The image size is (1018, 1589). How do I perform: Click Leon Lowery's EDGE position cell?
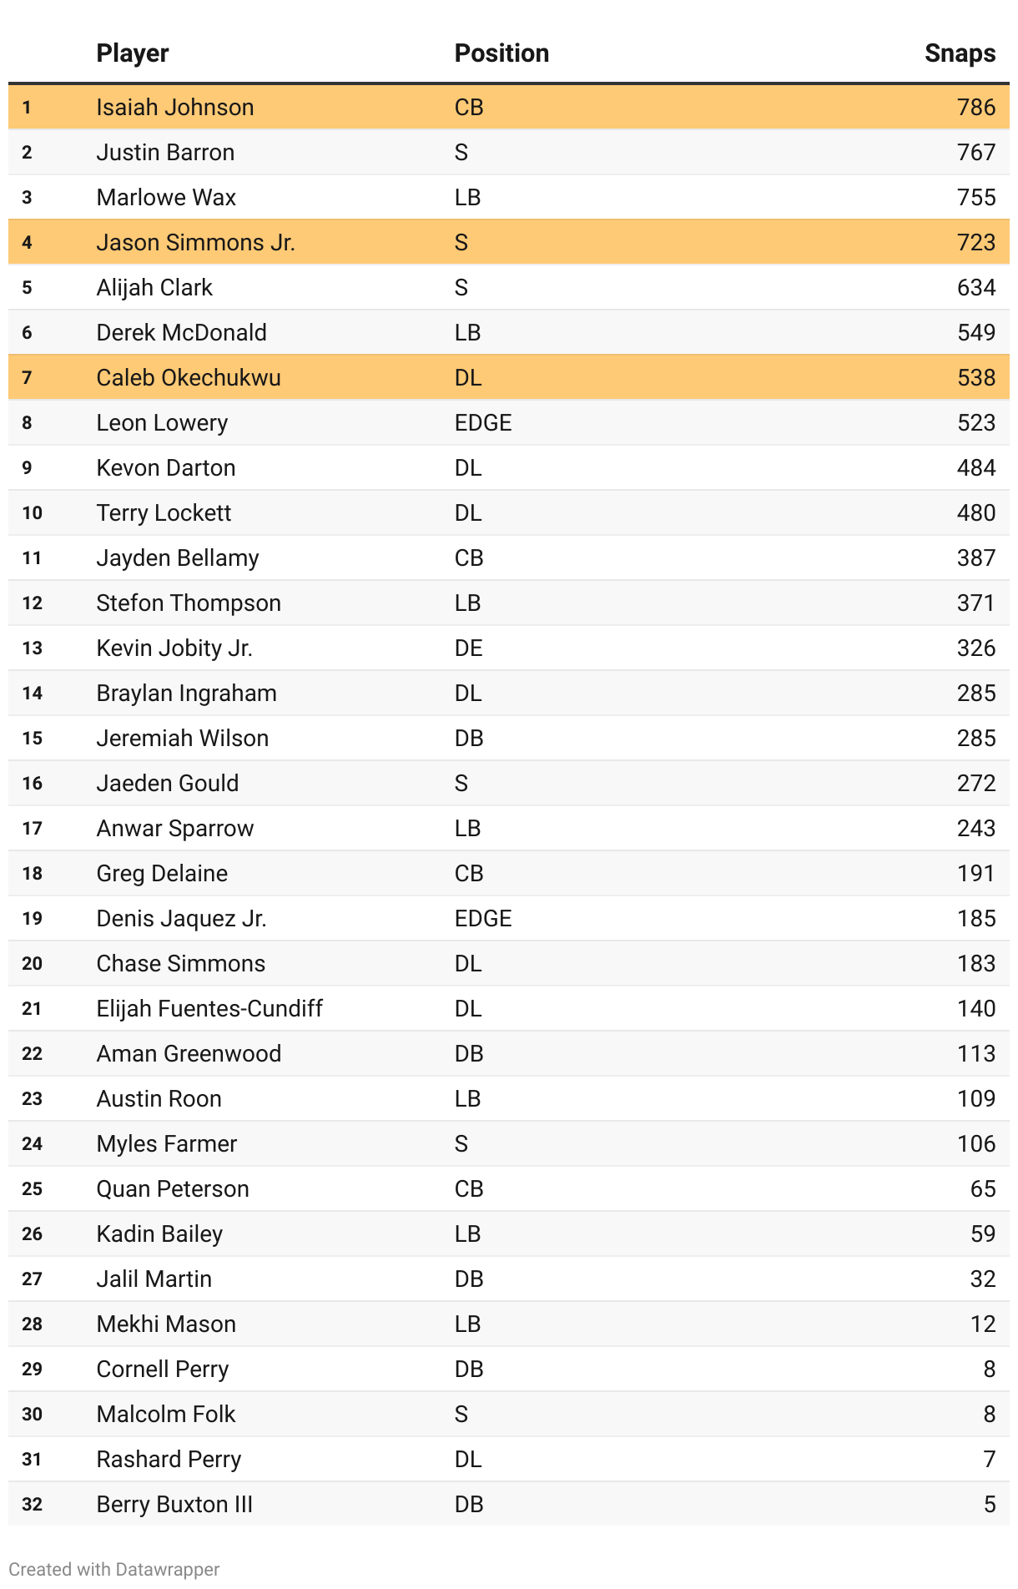pos(483,422)
